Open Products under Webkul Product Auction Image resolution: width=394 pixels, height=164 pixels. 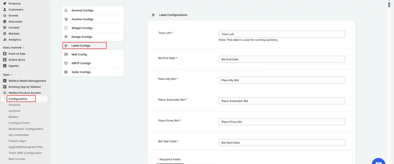click(14, 105)
